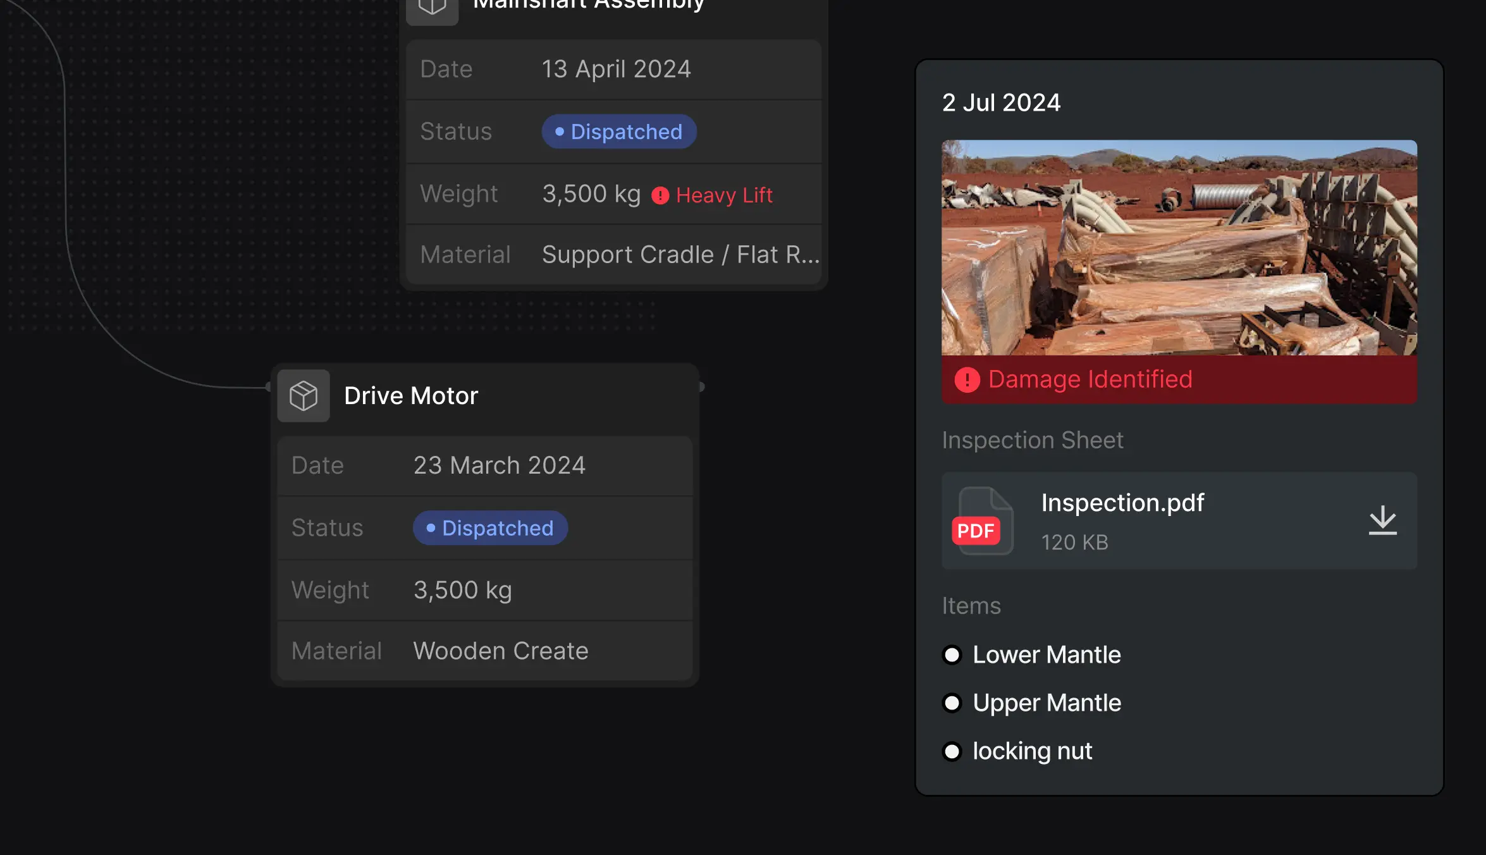Open the Inspection.pdf document link

pyautogui.click(x=1123, y=502)
